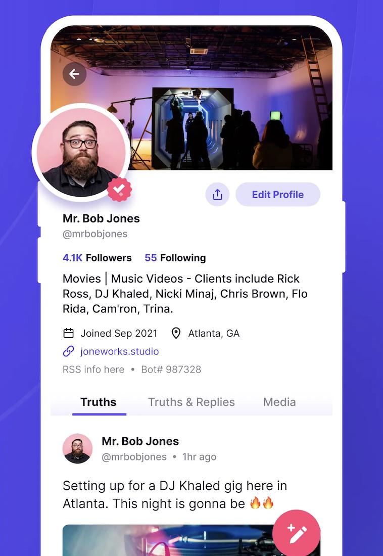Image resolution: width=383 pixels, height=556 pixels.
Task: Click Edit Profile button
Action: click(x=278, y=194)
